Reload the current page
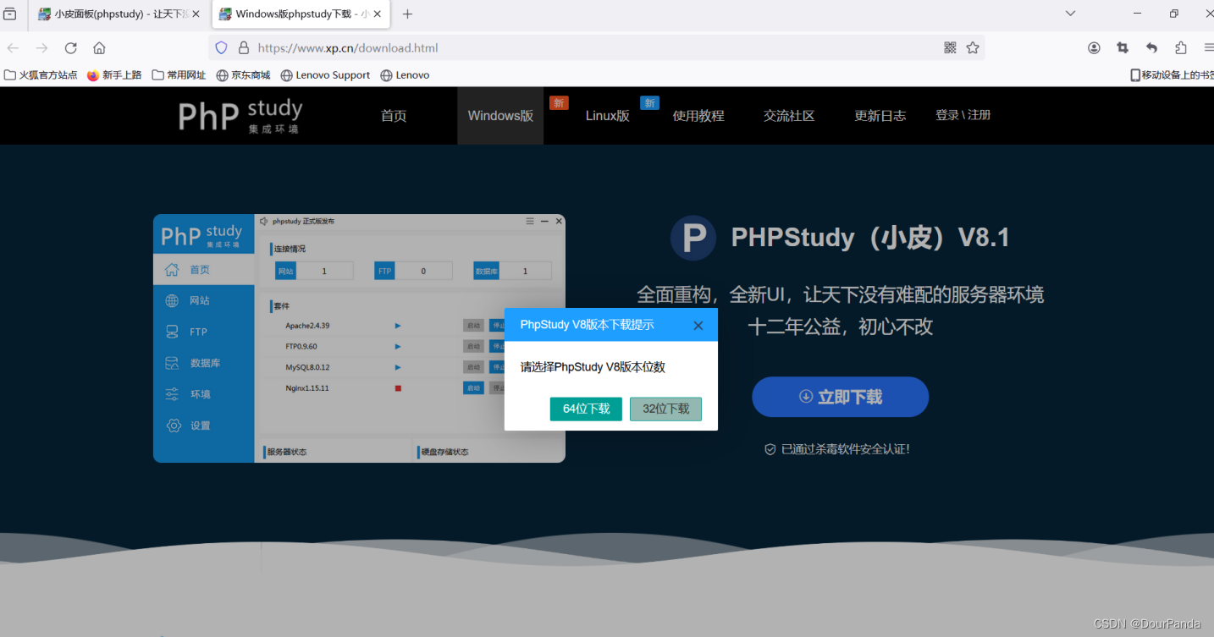This screenshot has width=1214, height=637. (x=71, y=48)
